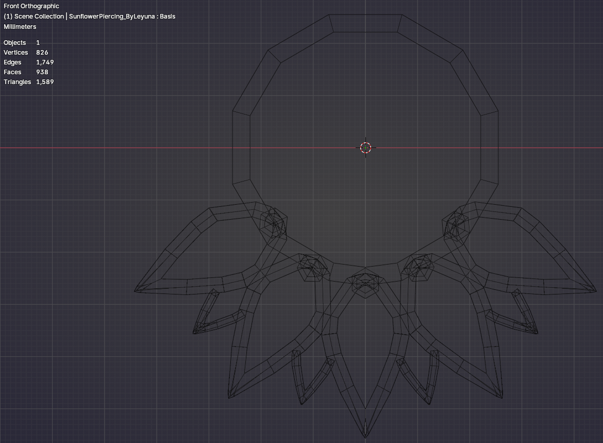
Task: Click the 3D cursor at viewport center
Action: (x=365, y=147)
